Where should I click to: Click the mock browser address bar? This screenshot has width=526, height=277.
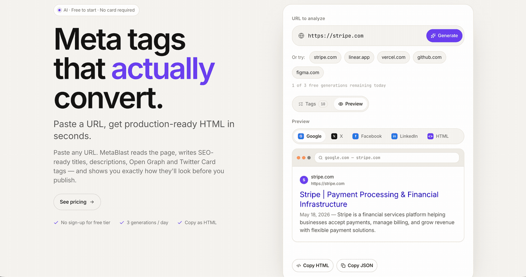[x=387, y=158]
